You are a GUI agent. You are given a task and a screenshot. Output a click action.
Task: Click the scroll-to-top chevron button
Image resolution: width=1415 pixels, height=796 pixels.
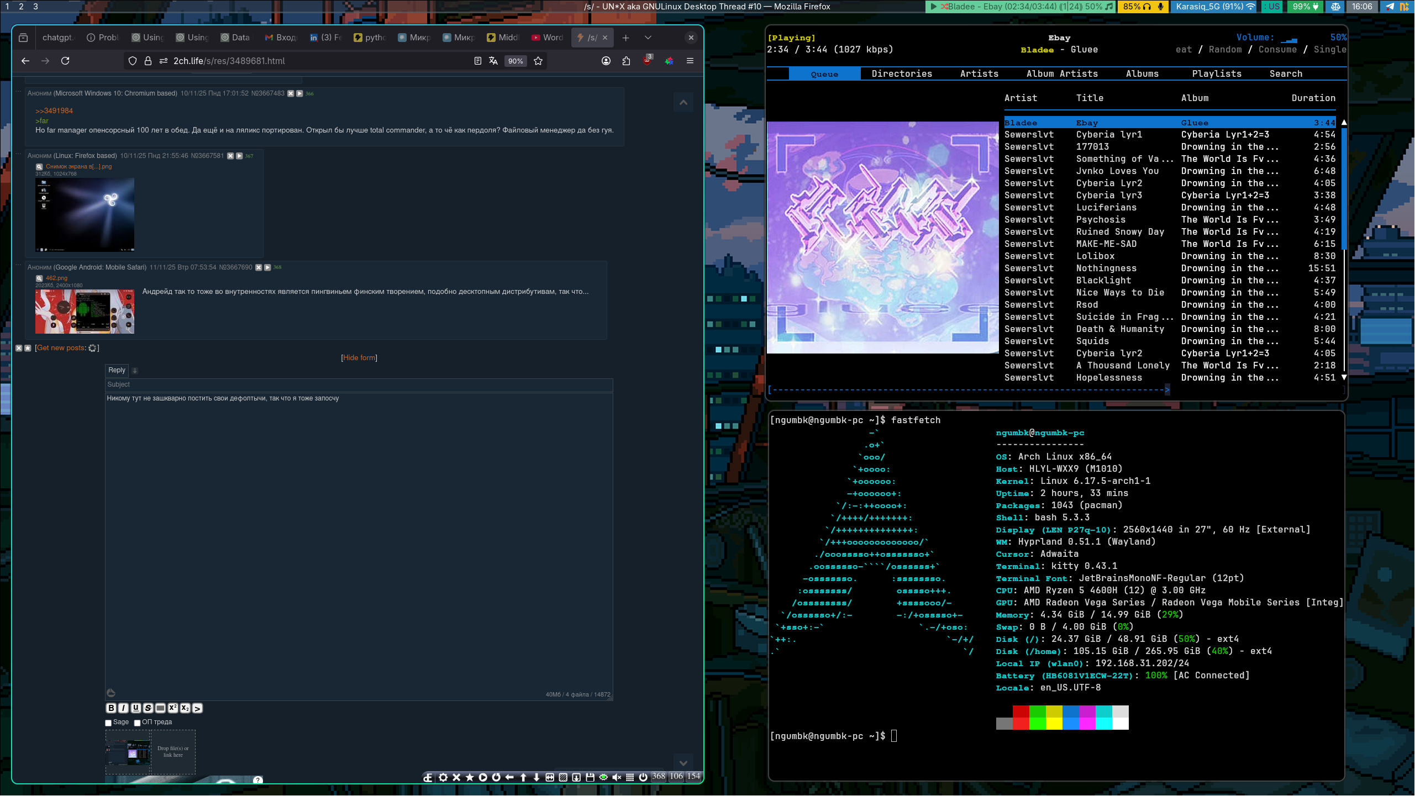[x=683, y=102]
